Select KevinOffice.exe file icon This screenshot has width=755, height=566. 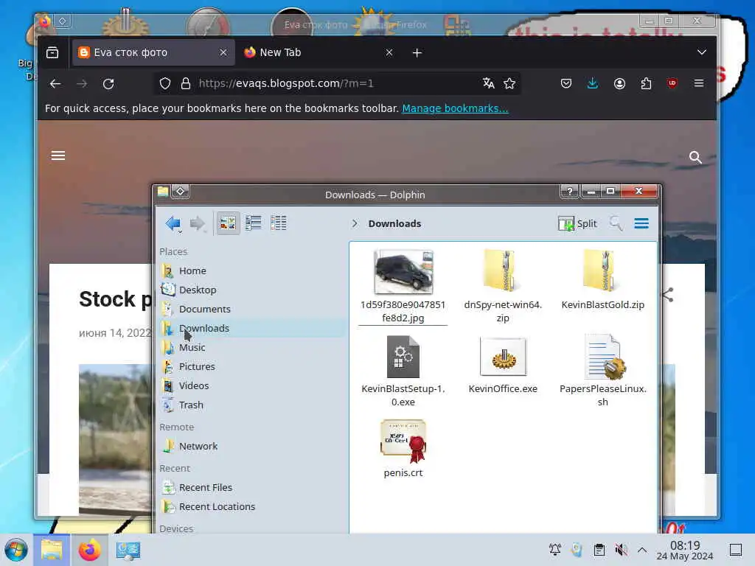coord(503,357)
